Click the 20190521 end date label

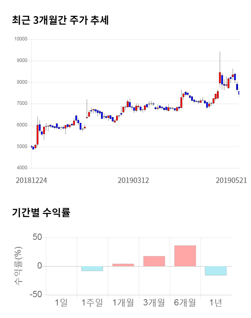pos(231,180)
